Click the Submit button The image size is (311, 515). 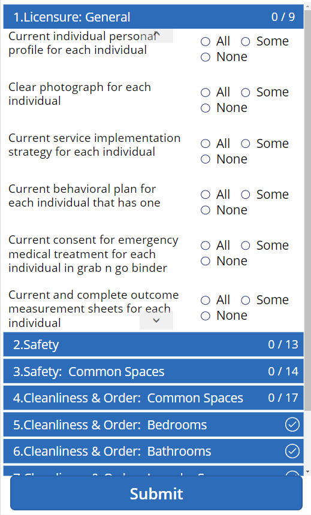point(156,493)
